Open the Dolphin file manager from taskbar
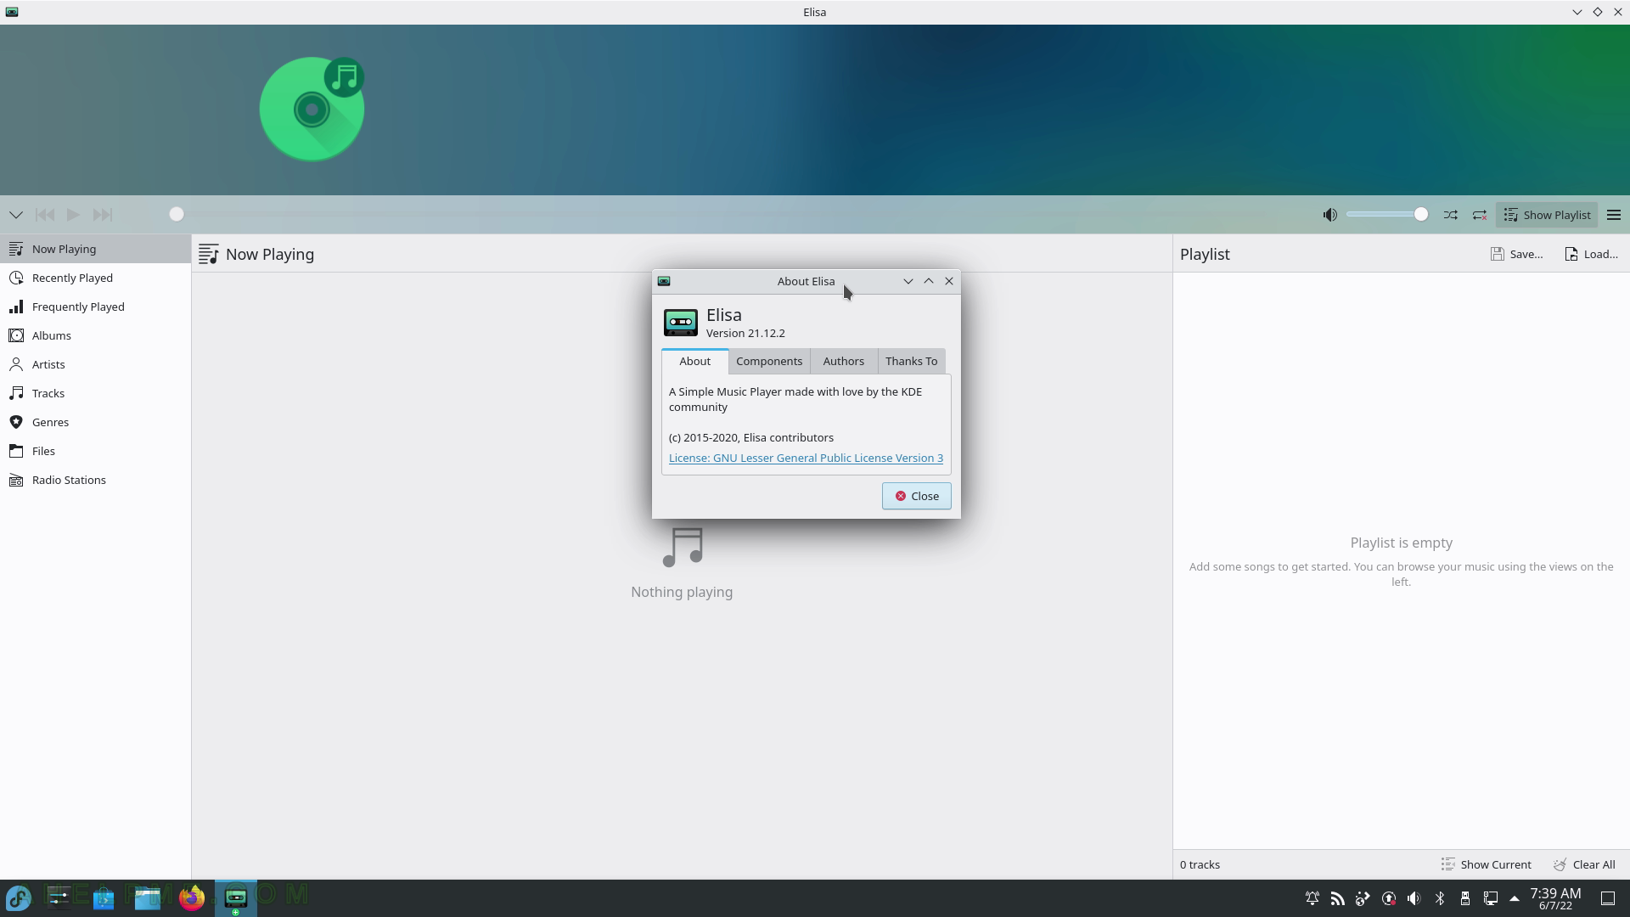The width and height of the screenshot is (1630, 917). point(148,897)
